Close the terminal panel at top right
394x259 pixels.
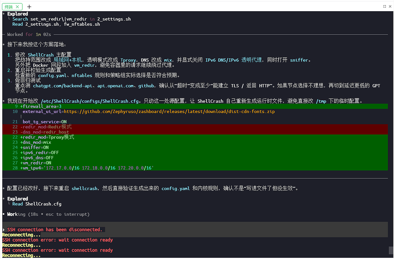click(x=390, y=7)
